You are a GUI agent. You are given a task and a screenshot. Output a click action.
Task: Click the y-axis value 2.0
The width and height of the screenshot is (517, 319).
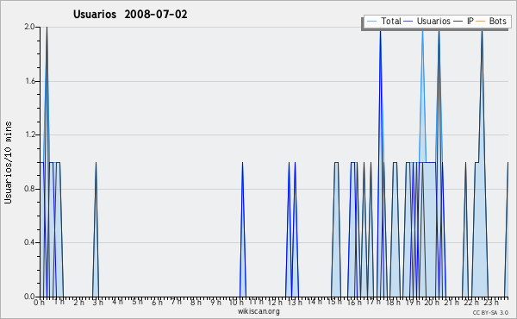click(29, 27)
